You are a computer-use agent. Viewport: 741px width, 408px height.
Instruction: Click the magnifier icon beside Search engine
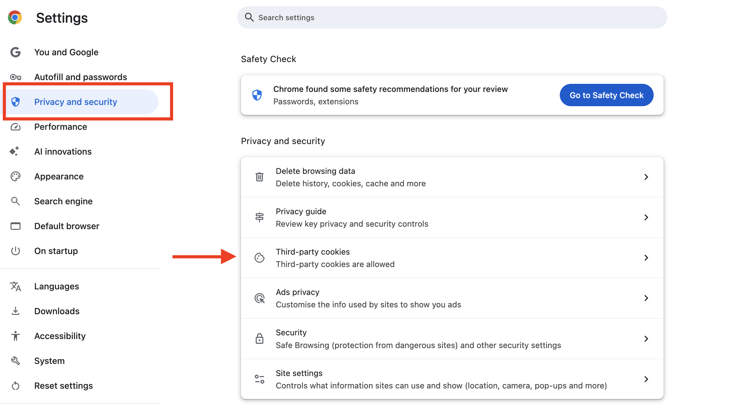point(16,201)
